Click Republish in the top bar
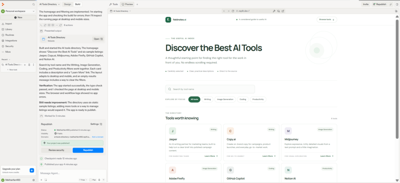 379,4
